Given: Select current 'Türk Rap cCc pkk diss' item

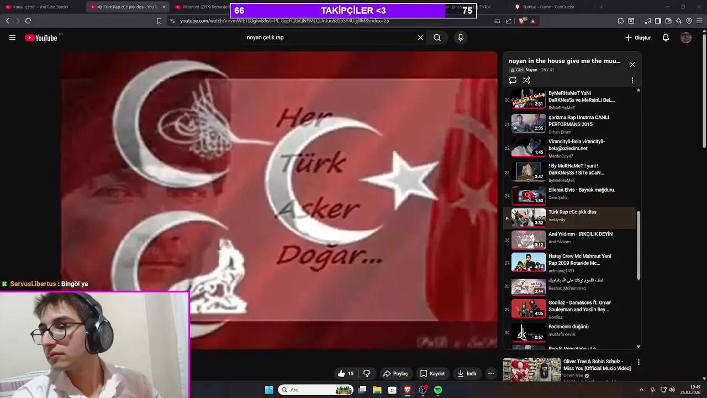Looking at the screenshot, I should coord(570,218).
